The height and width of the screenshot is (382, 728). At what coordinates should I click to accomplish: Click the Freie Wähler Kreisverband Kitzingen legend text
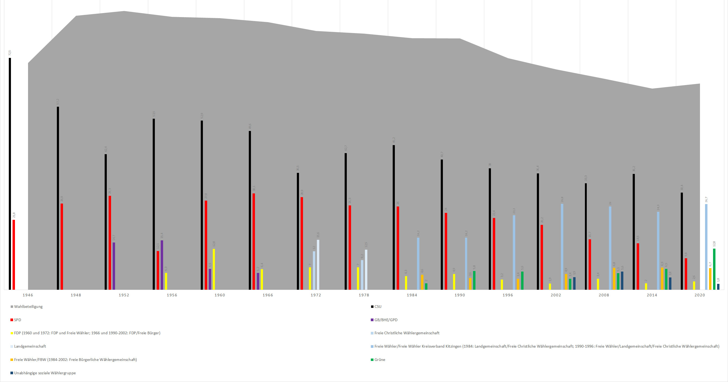point(546,347)
